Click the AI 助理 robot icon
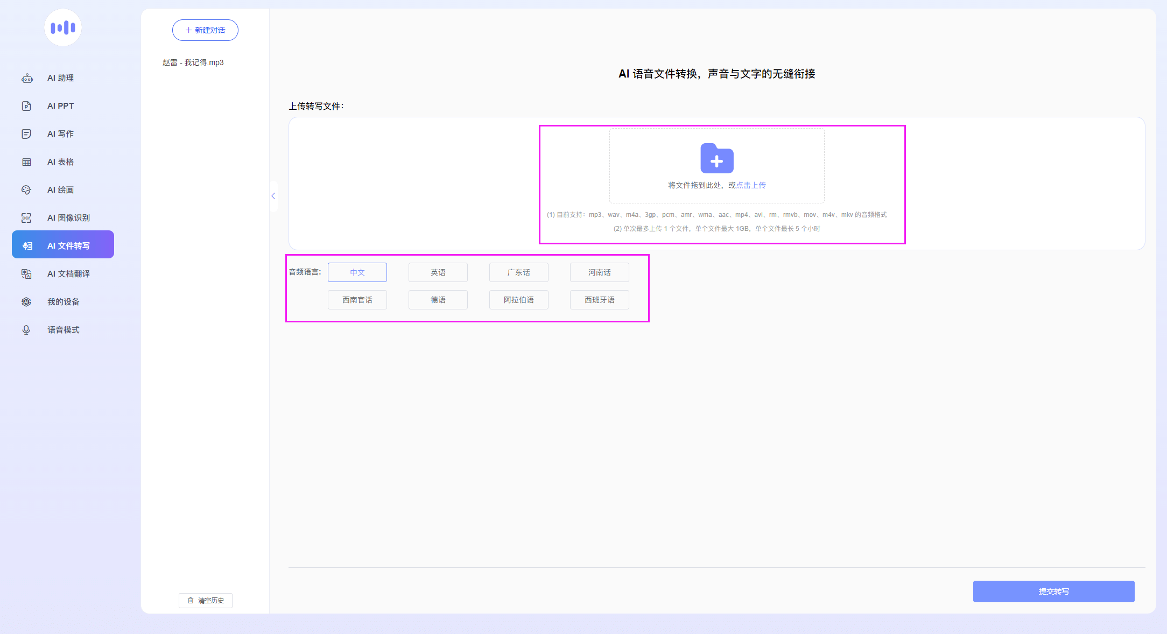Viewport: 1167px width, 634px height. click(x=27, y=79)
